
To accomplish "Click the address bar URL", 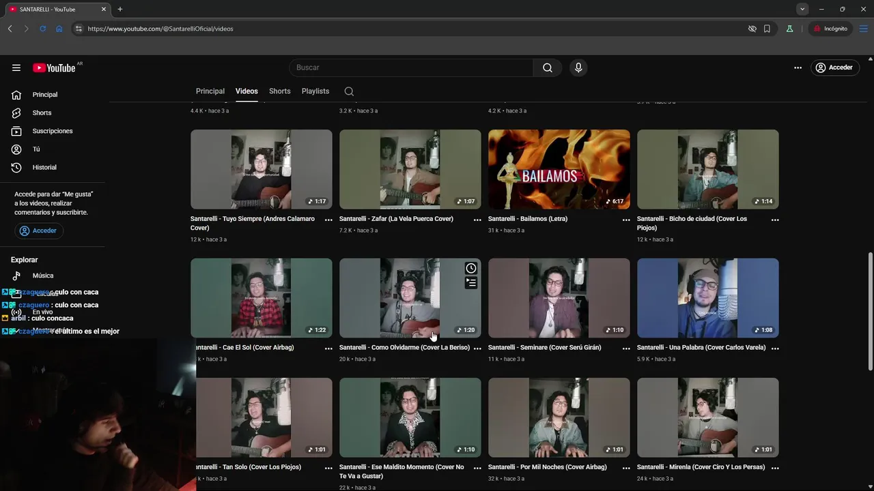I will pos(160,29).
